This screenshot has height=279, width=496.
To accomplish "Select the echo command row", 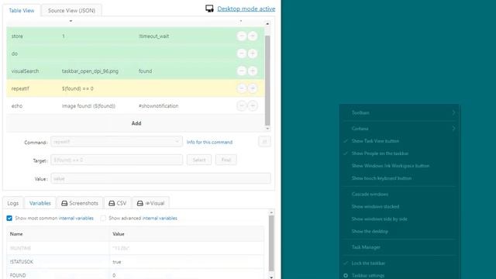I will [x=136, y=105].
